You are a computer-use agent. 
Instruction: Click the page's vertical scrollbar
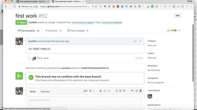[x=193, y=53]
